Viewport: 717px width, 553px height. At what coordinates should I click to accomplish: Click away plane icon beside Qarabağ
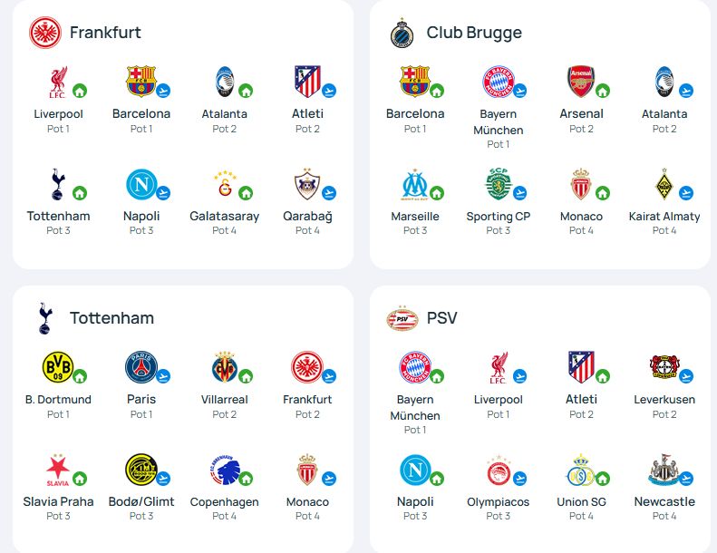point(329,193)
